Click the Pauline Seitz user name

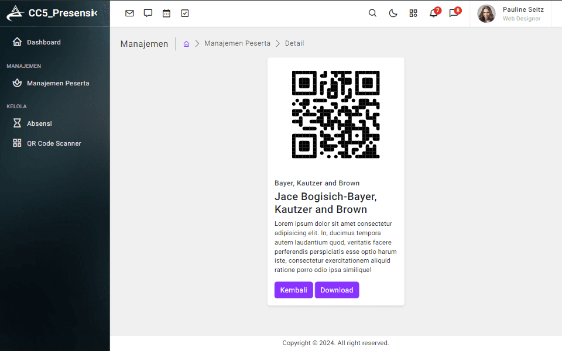pyautogui.click(x=523, y=9)
